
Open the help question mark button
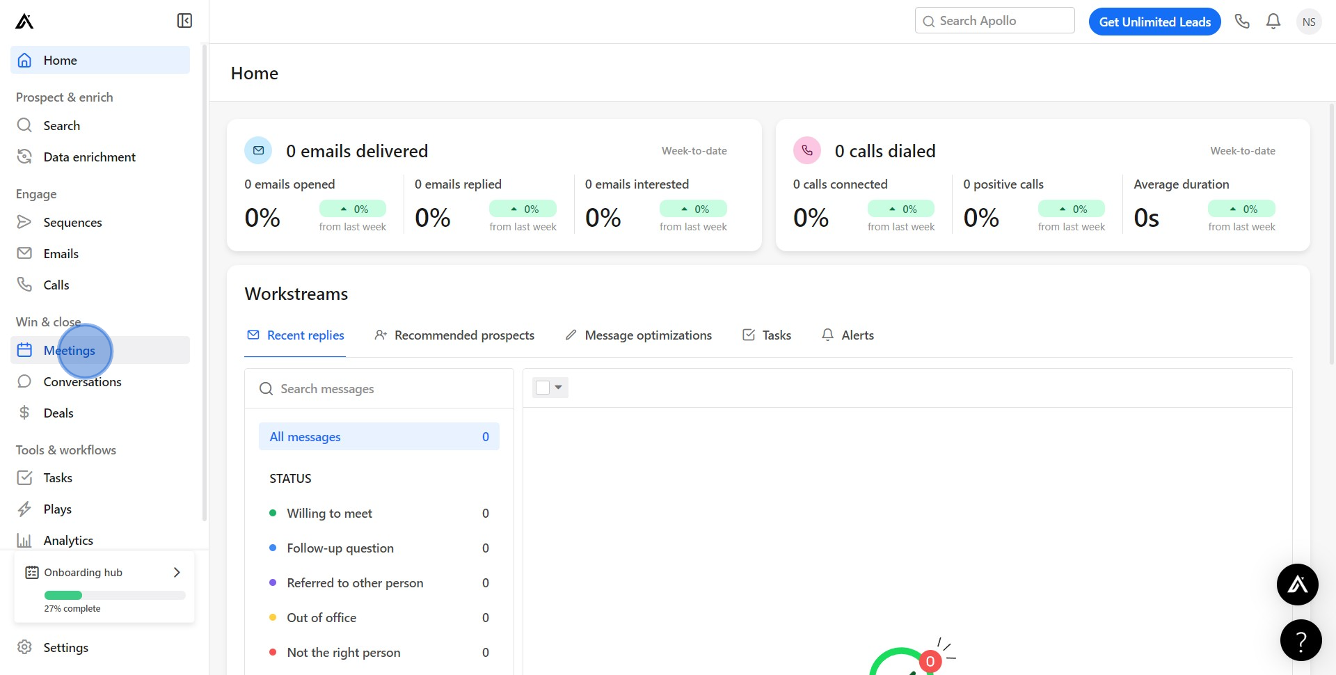(x=1301, y=640)
